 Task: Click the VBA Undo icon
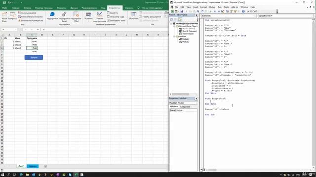point(202,11)
